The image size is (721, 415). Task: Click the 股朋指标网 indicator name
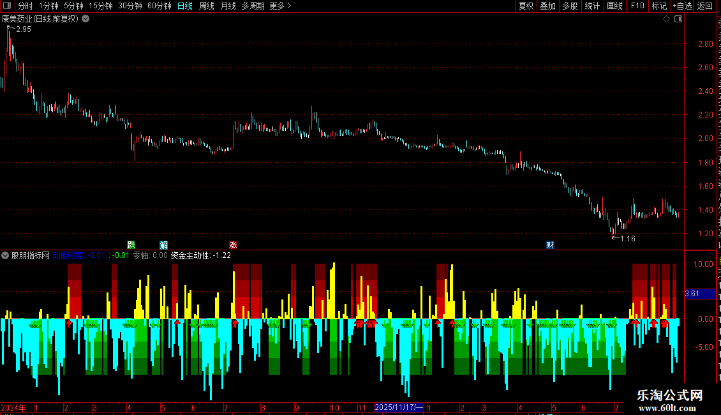(x=31, y=255)
